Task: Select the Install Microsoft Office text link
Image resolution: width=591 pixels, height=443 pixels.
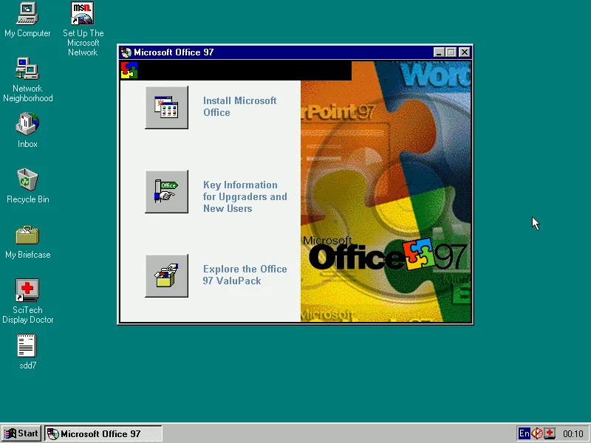Action: (x=239, y=106)
